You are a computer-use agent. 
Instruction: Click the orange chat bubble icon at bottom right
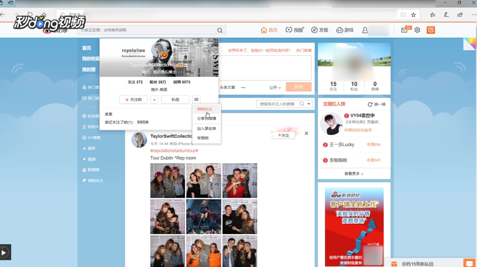(x=469, y=263)
